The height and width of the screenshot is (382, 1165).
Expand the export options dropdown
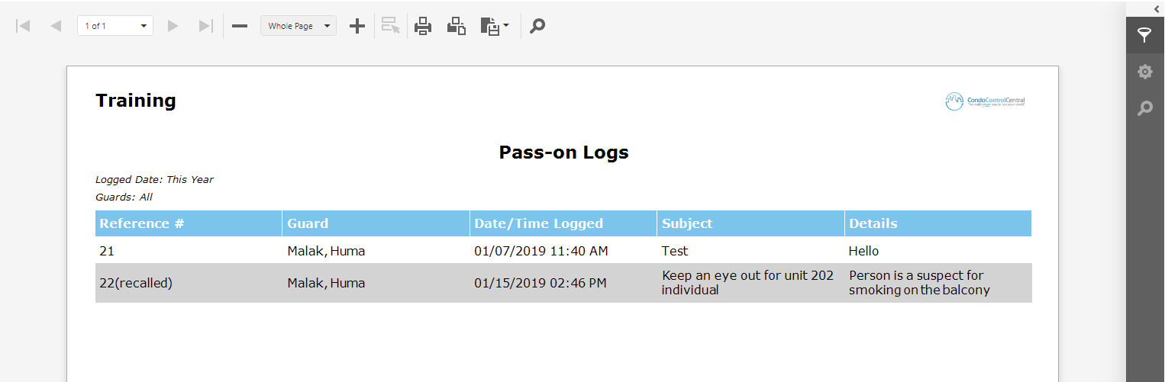[495, 26]
